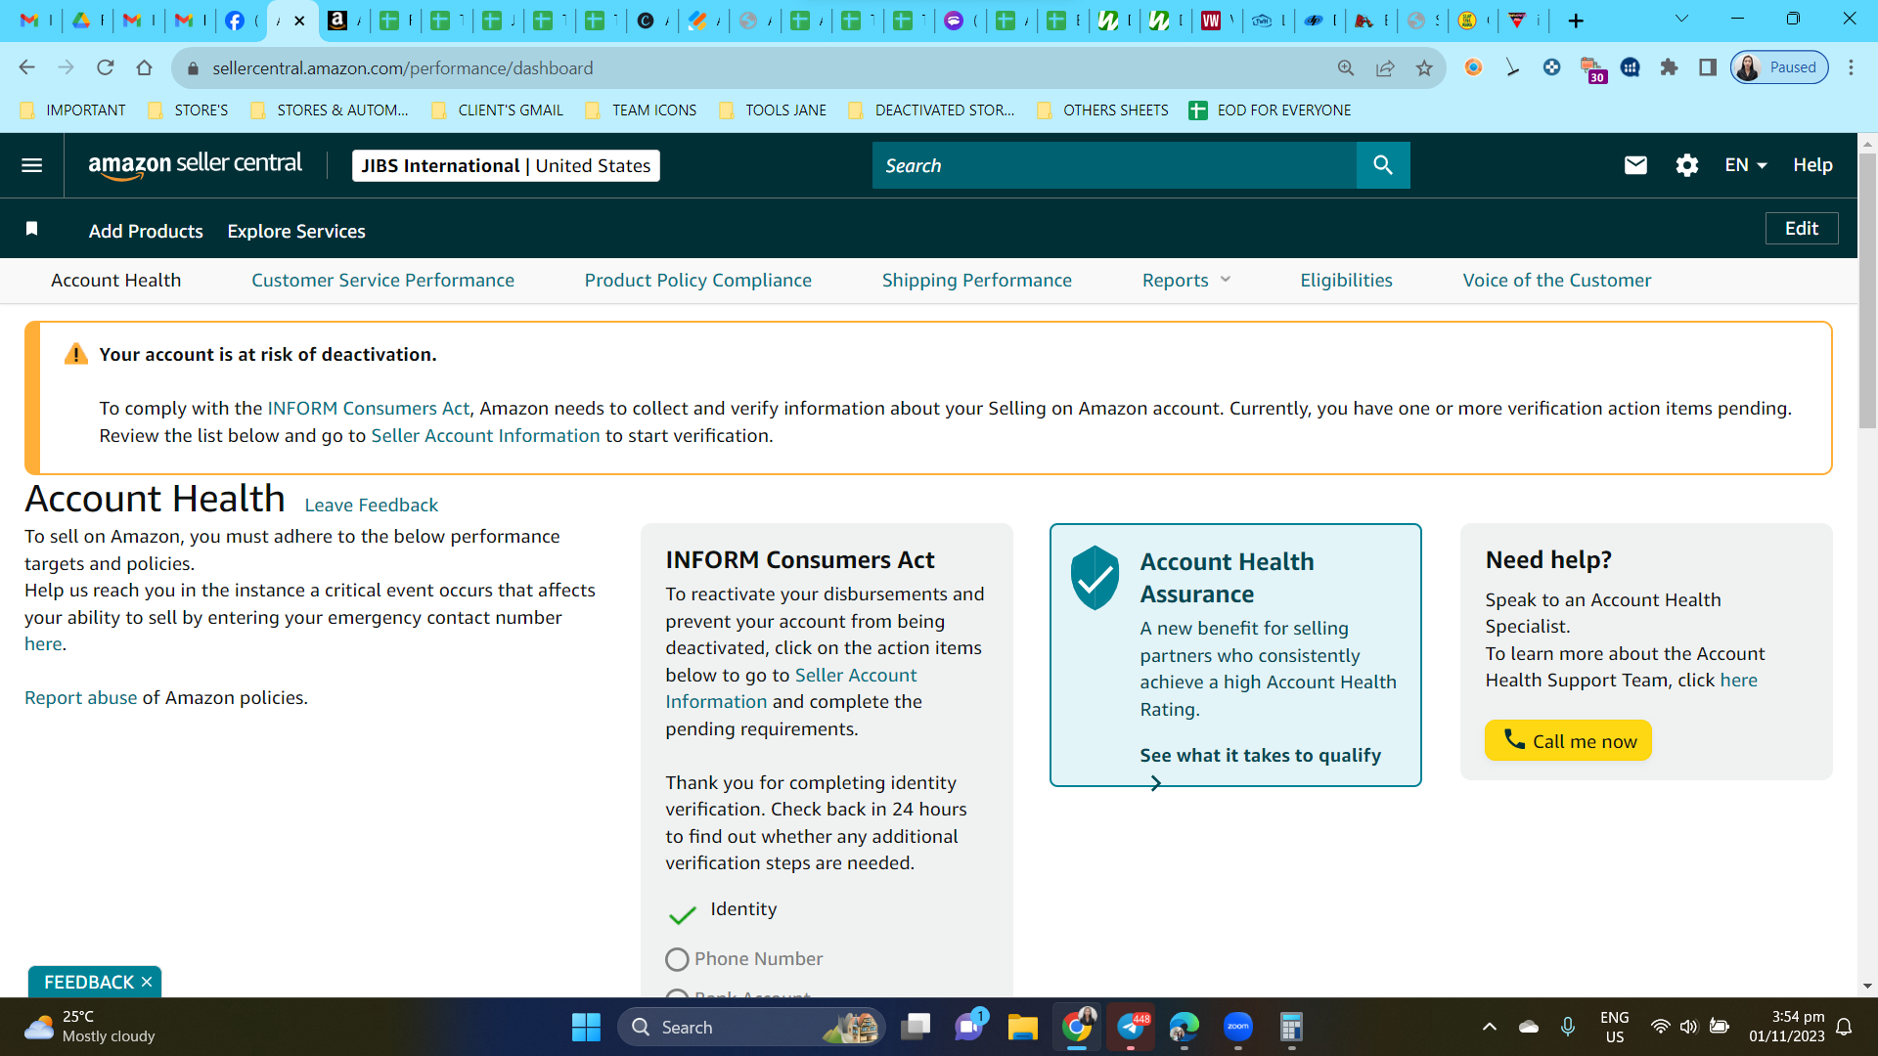Open Chrome's three-dot menu
Viewport: 1878px width, 1056px height.
(1851, 67)
